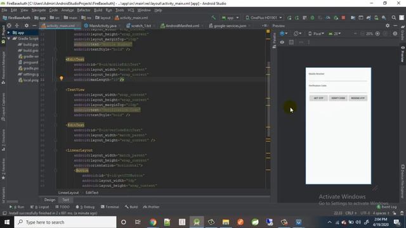
Task: Open the Run tool window
Action: click(x=16, y=207)
